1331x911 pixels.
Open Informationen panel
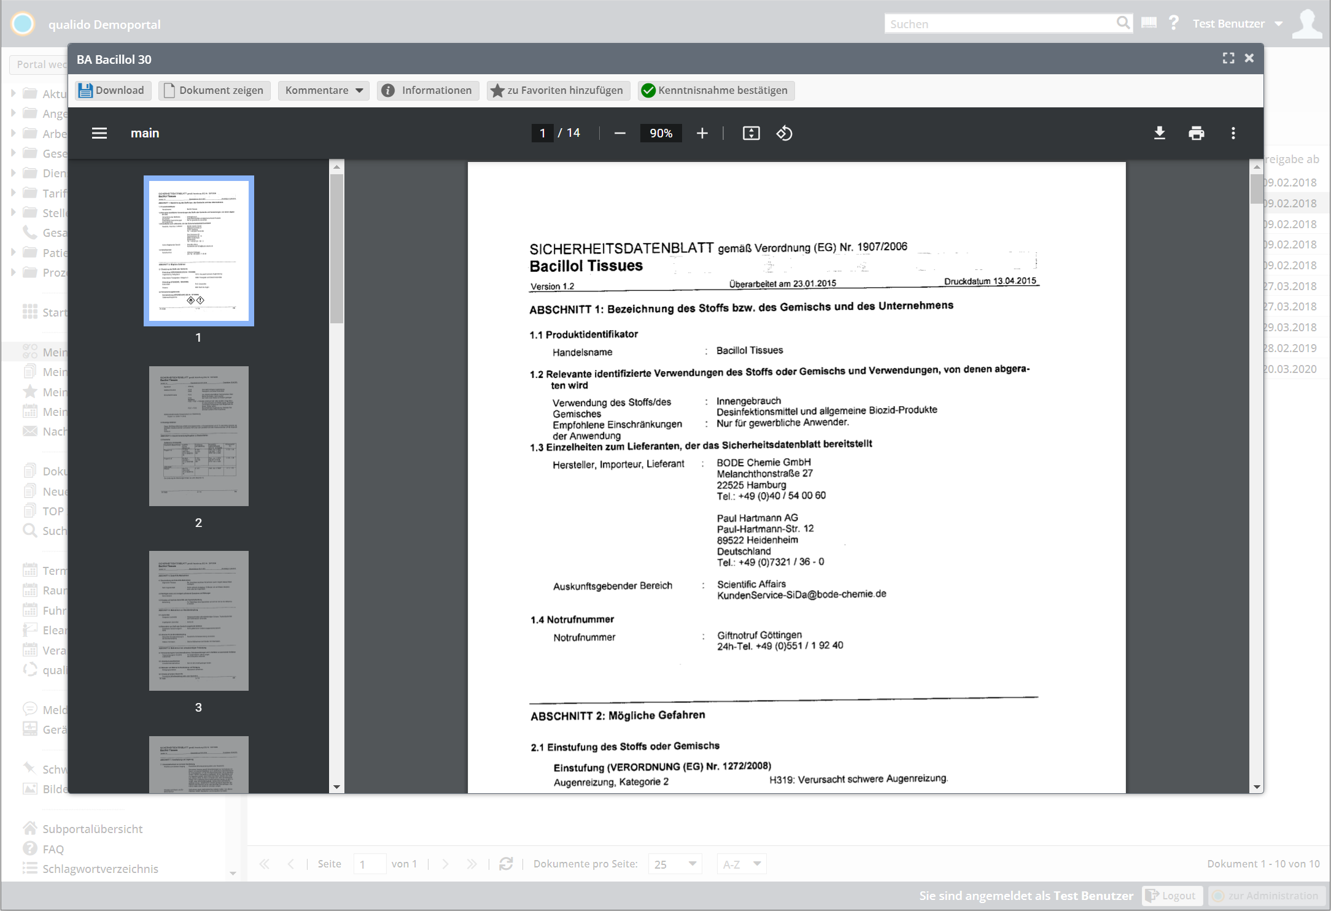point(428,90)
